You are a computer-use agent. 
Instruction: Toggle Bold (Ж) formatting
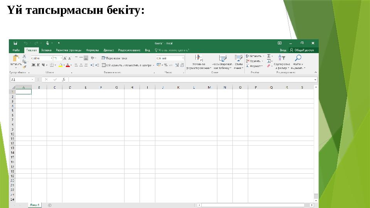point(34,65)
